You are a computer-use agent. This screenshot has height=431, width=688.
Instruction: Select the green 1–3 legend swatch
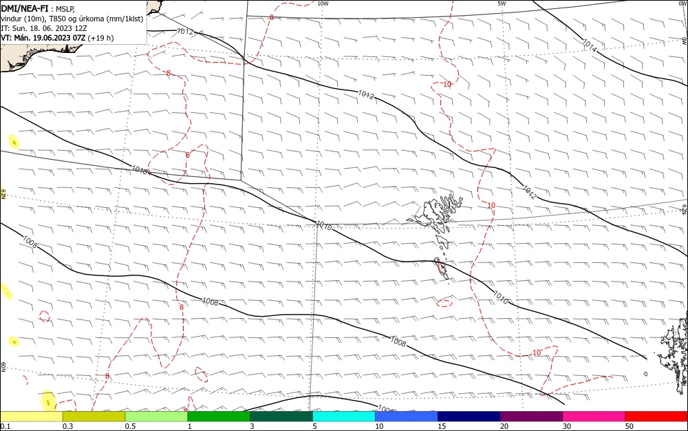pyautogui.click(x=219, y=417)
